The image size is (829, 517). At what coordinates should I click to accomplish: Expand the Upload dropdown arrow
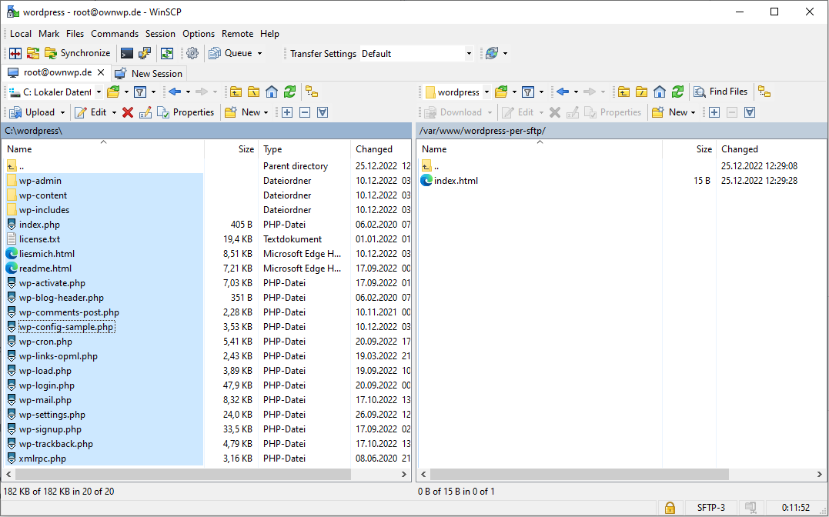point(62,112)
